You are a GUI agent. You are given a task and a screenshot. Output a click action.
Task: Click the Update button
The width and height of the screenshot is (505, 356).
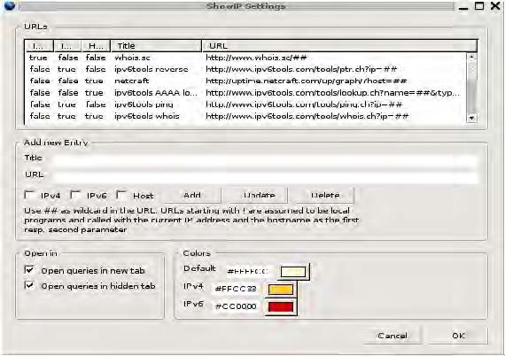click(259, 195)
